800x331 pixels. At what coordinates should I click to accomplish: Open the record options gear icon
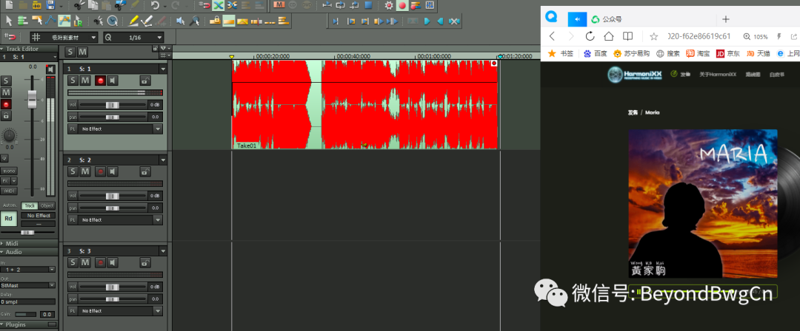click(389, 6)
